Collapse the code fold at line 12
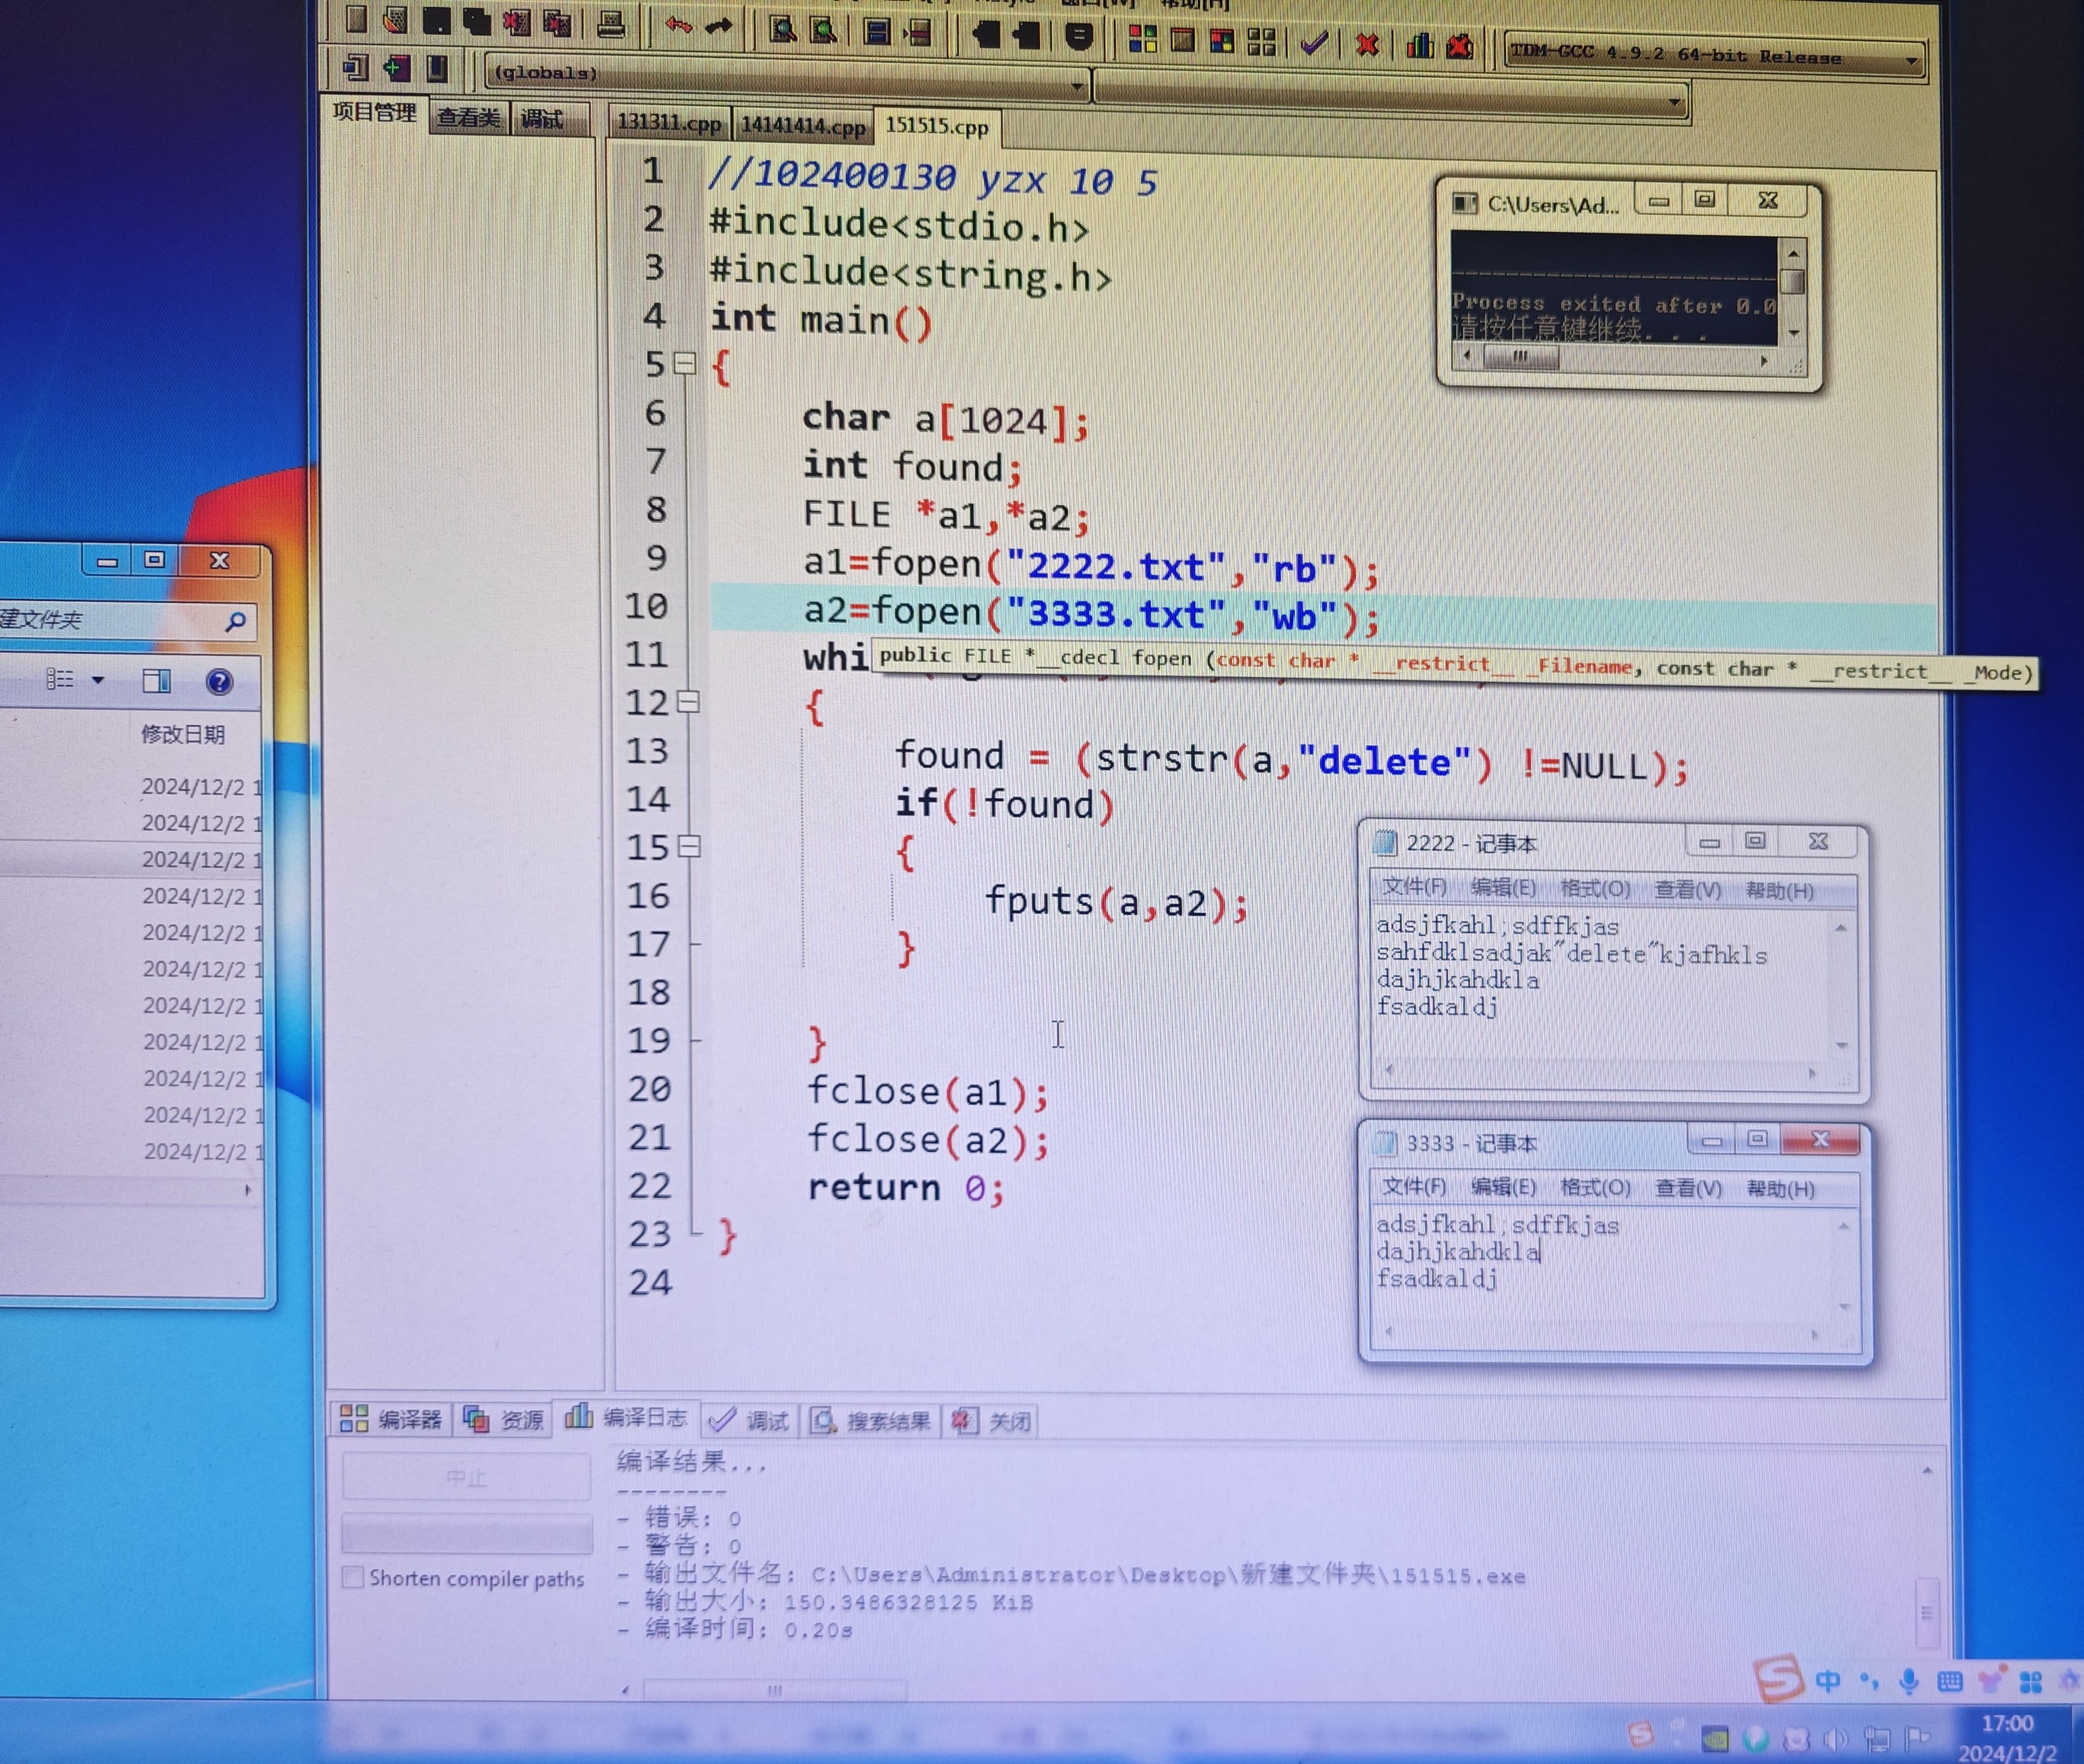The height and width of the screenshot is (1764, 2084). 688,702
